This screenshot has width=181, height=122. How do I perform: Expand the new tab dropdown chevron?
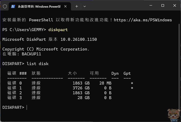[x=85, y=6]
